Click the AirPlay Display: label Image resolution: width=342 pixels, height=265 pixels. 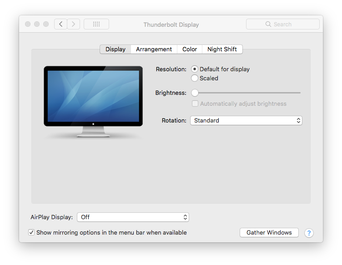52,217
